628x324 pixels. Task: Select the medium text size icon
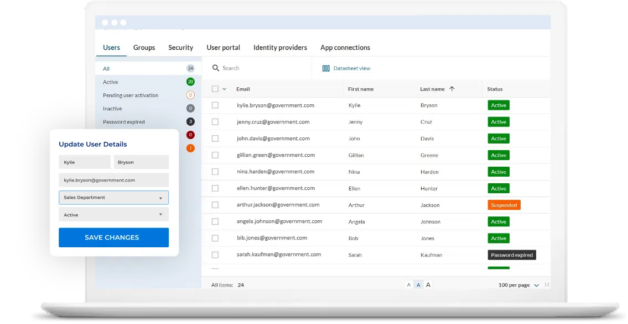[x=418, y=284]
